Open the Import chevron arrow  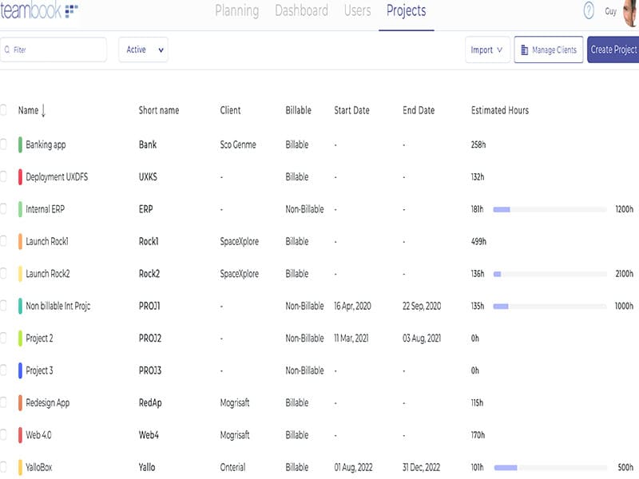pos(501,49)
